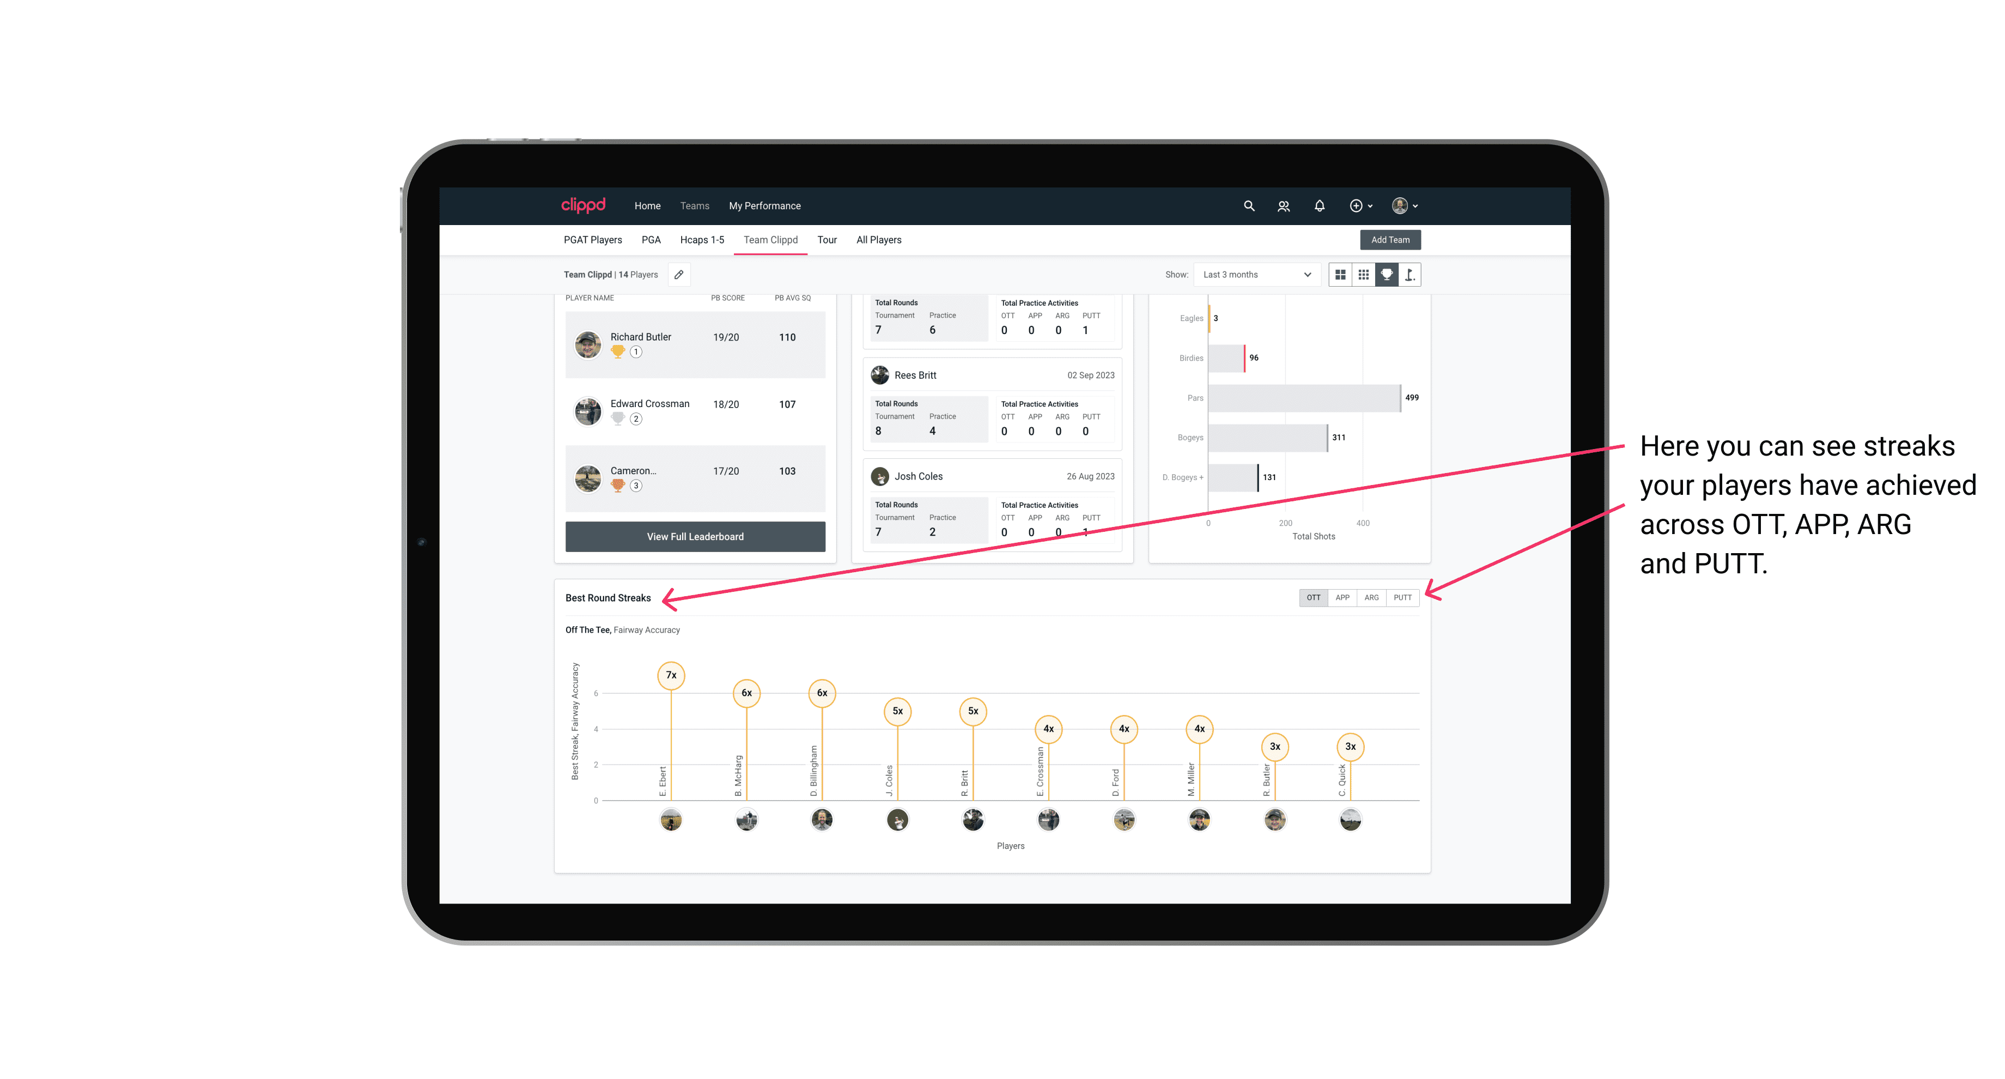Viewport: 2005px width, 1079px height.
Task: Select the PUTT streak filter icon
Action: tap(1402, 598)
